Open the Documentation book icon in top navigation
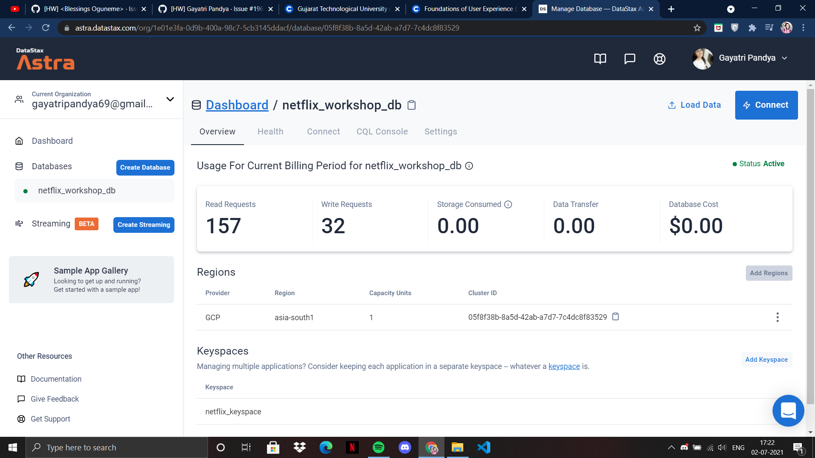The height and width of the screenshot is (458, 815). click(x=600, y=59)
